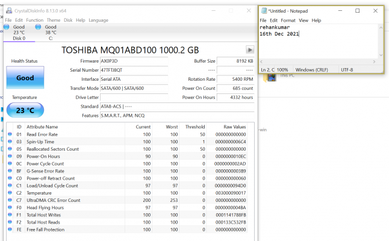Click Notepad vertical scrollbar down arrow
The height and width of the screenshot is (241, 389).
tap(381, 55)
